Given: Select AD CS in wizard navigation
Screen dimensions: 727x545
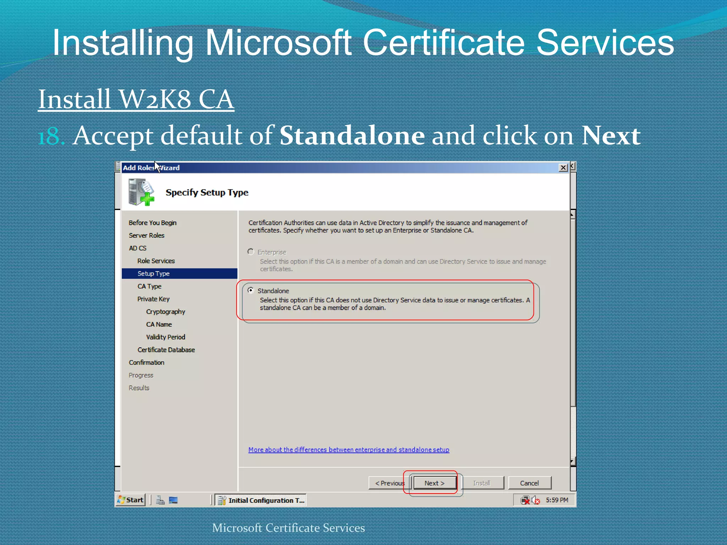Looking at the screenshot, I should (138, 248).
